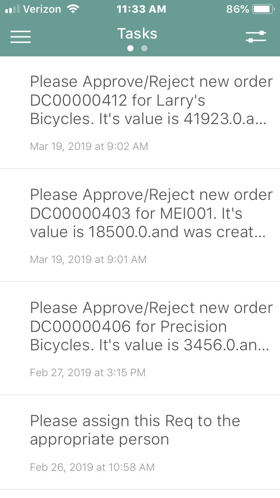Tap the Feb 27, 2019 3:15 PM timestamp
Viewport: 280px width, 498px height.
pyautogui.click(x=87, y=373)
